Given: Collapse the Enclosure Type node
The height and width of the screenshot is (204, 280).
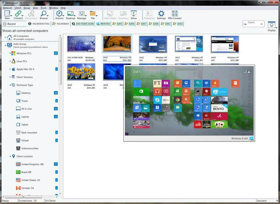Looking at the screenshot, I should coord(10,85).
